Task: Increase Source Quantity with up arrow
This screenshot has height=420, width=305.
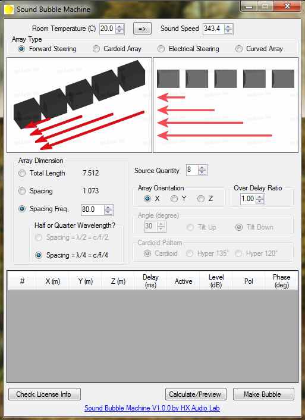Action: click(x=202, y=168)
